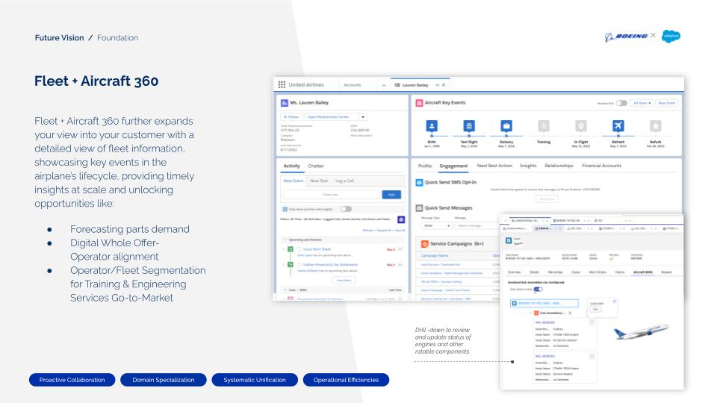This screenshot has height=403, width=717.
Task: Click the View More button
Action: click(344, 281)
